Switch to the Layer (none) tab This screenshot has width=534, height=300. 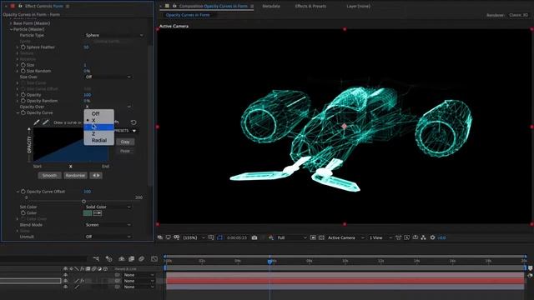click(358, 6)
